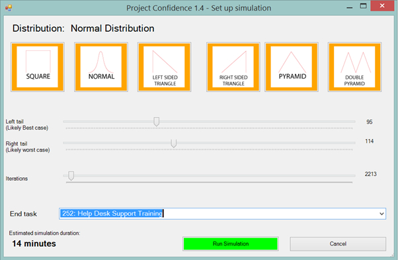The height and width of the screenshot is (260, 398).
Task: Select the SQUARE distribution icon
Action: 38,67
